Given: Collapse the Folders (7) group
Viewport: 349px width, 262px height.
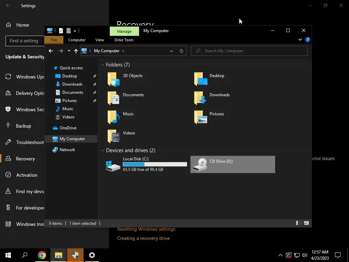Looking at the screenshot, I should tap(103, 65).
